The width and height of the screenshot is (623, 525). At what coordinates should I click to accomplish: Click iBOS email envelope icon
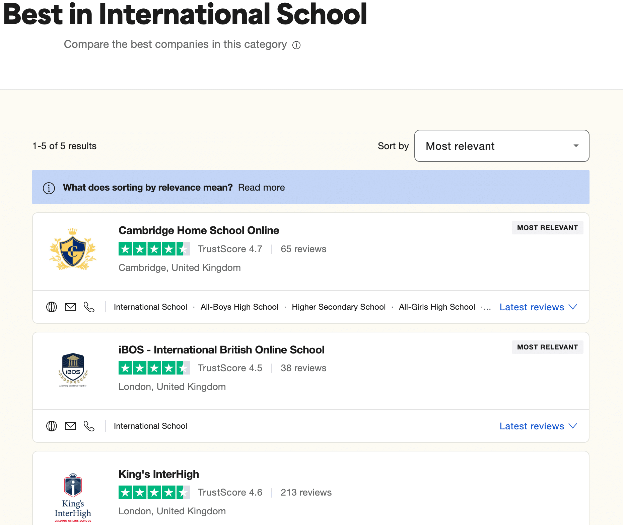click(x=70, y=426)
